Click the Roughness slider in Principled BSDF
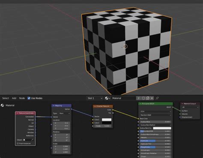 coord(155,147)
